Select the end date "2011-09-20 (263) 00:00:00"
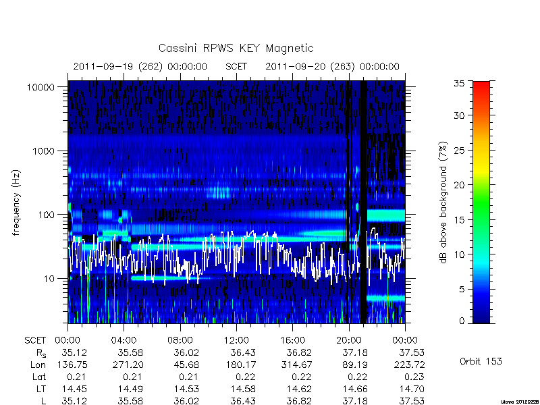 [332, 66]
